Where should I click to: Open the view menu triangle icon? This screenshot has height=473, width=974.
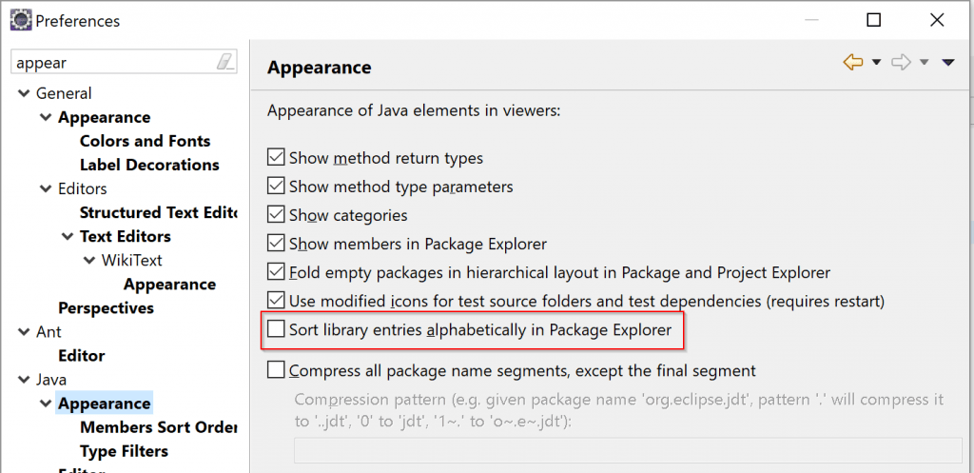point(948,62)
